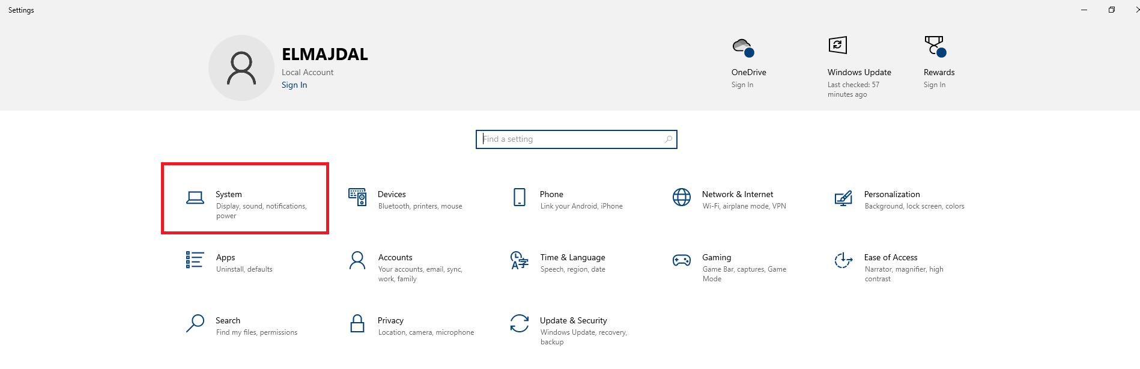Click the magnifier in Find a setting box
The image size is (1140, 369).
(669, 139)
